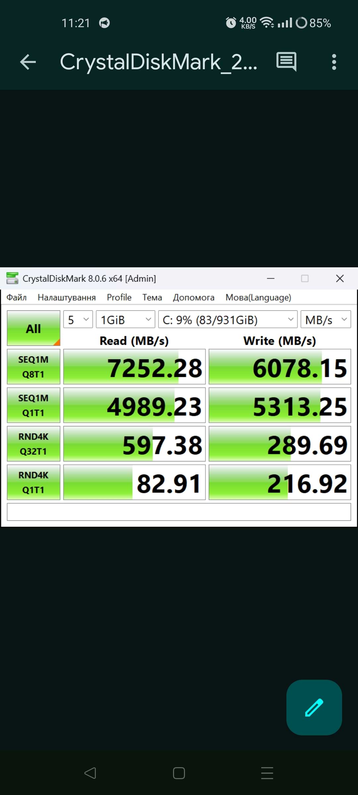This screenshot has height=795, width=358.
Task: Click the green All button
Action: [x=33, y=328]
